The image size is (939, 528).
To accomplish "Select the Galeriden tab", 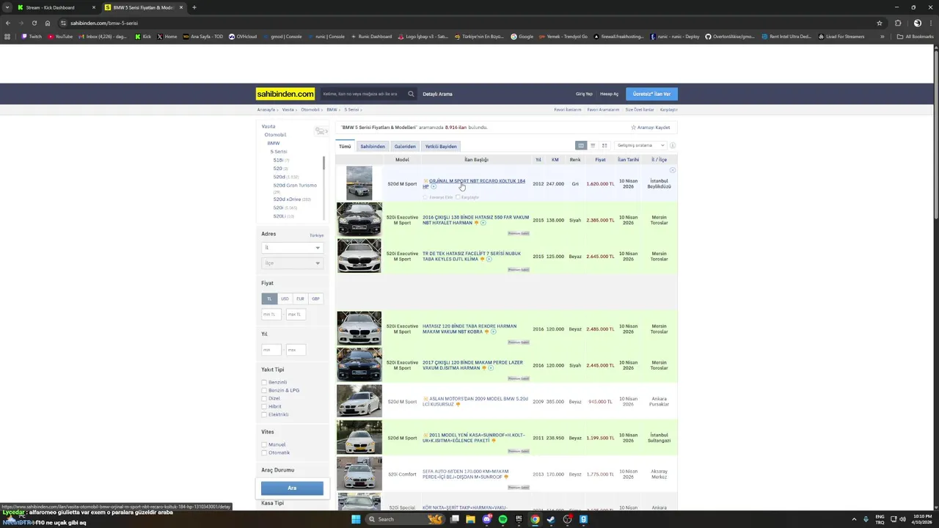I will coord(405,146).
